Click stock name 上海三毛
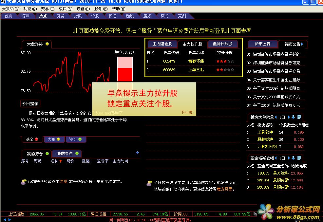This screenshot has height=222, width=323. (196, 70)
